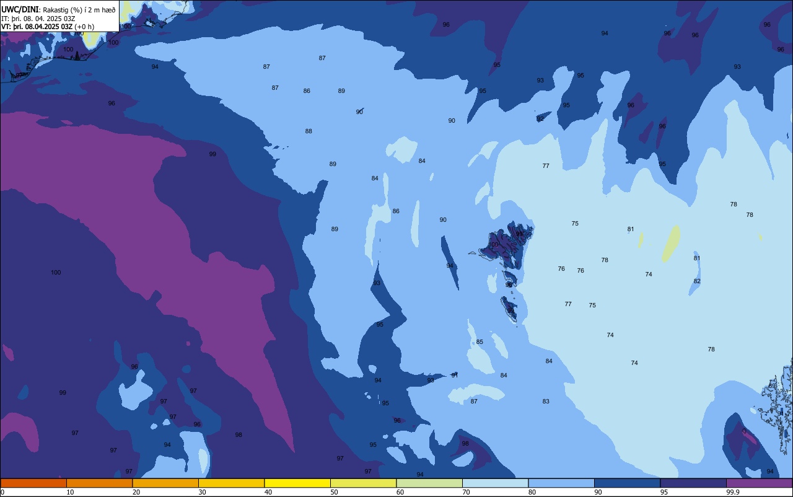Click the legend tick label '99.9'
Viewport: 793px width, 497px height.
(x=732, y=492)
